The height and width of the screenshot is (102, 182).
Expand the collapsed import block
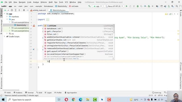point(47,20)
